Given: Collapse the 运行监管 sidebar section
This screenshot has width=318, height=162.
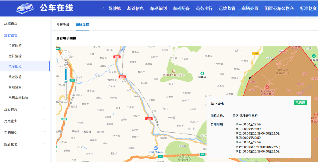Looking at the screenshot, I should coord(44,35).
